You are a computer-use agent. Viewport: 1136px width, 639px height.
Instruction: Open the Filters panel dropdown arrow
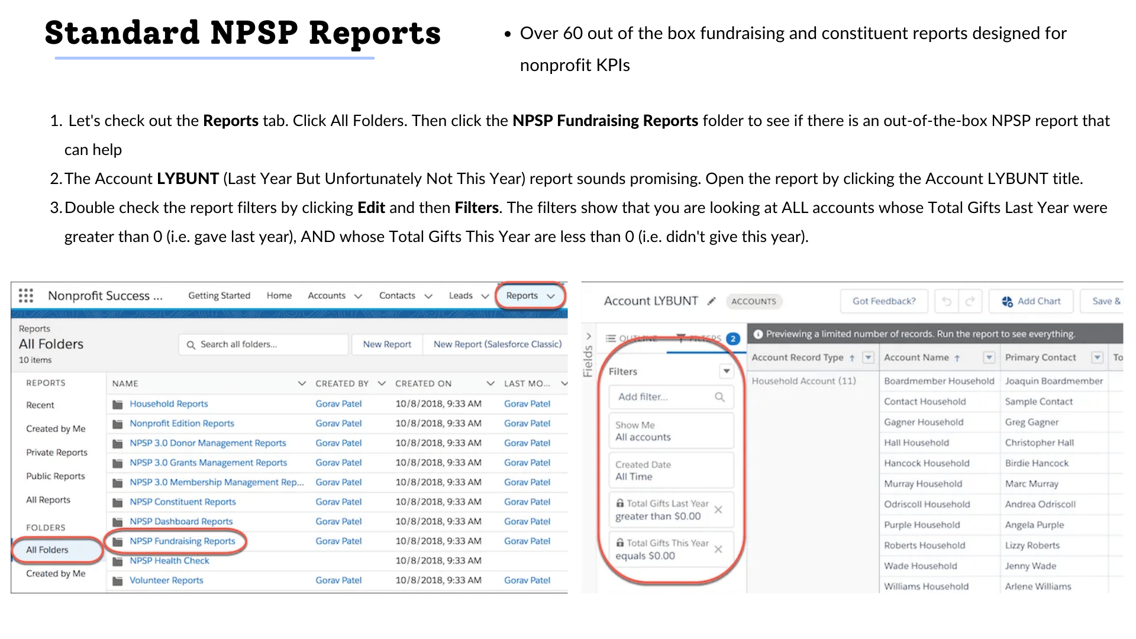coord(726,371)
